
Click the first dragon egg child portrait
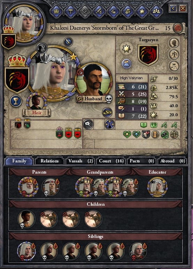point(48,219)
